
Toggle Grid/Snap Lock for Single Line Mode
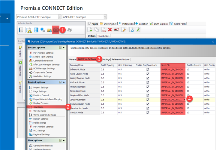tap(148, 91)
